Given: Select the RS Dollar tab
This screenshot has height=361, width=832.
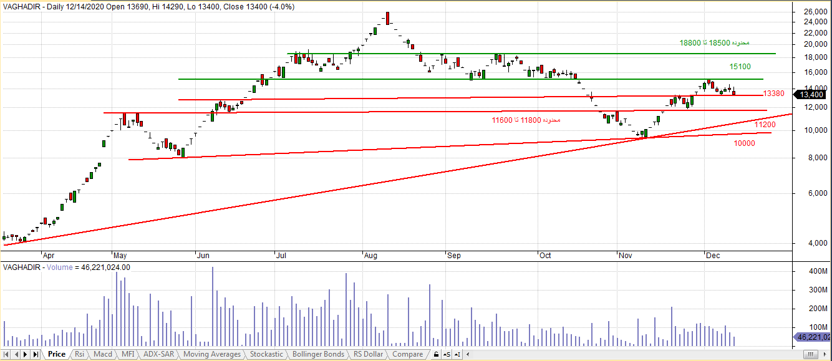Looking at the screenshot, I should [x=368, y=354].
